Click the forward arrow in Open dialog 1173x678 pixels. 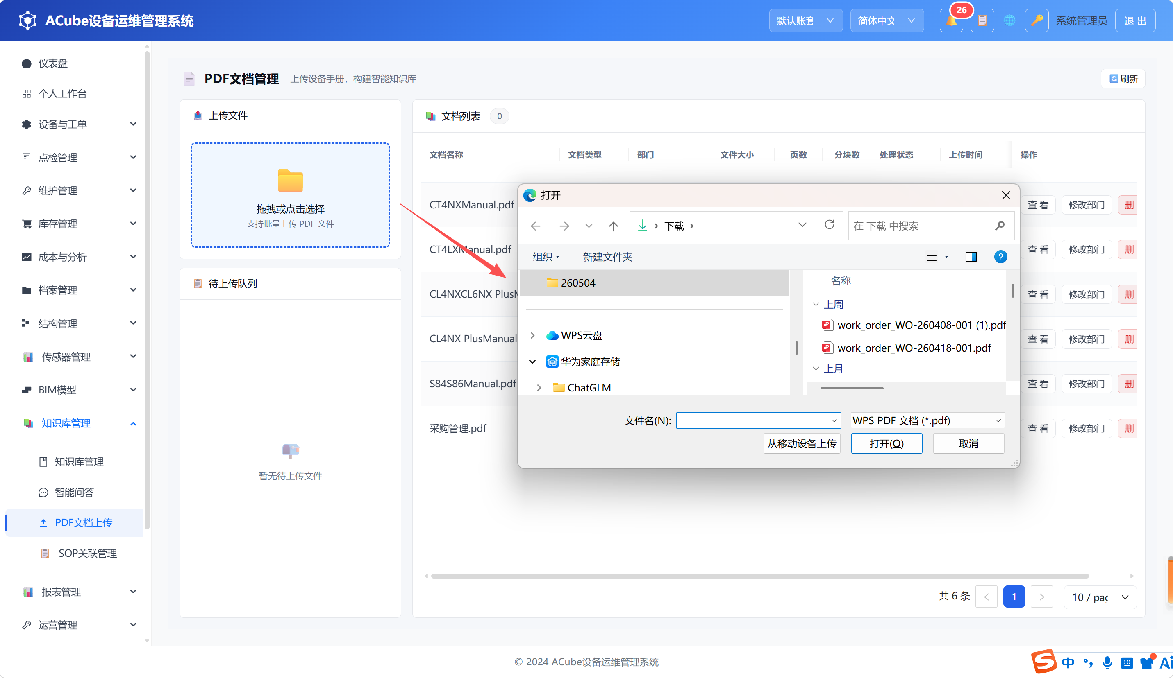pos(564,226)
